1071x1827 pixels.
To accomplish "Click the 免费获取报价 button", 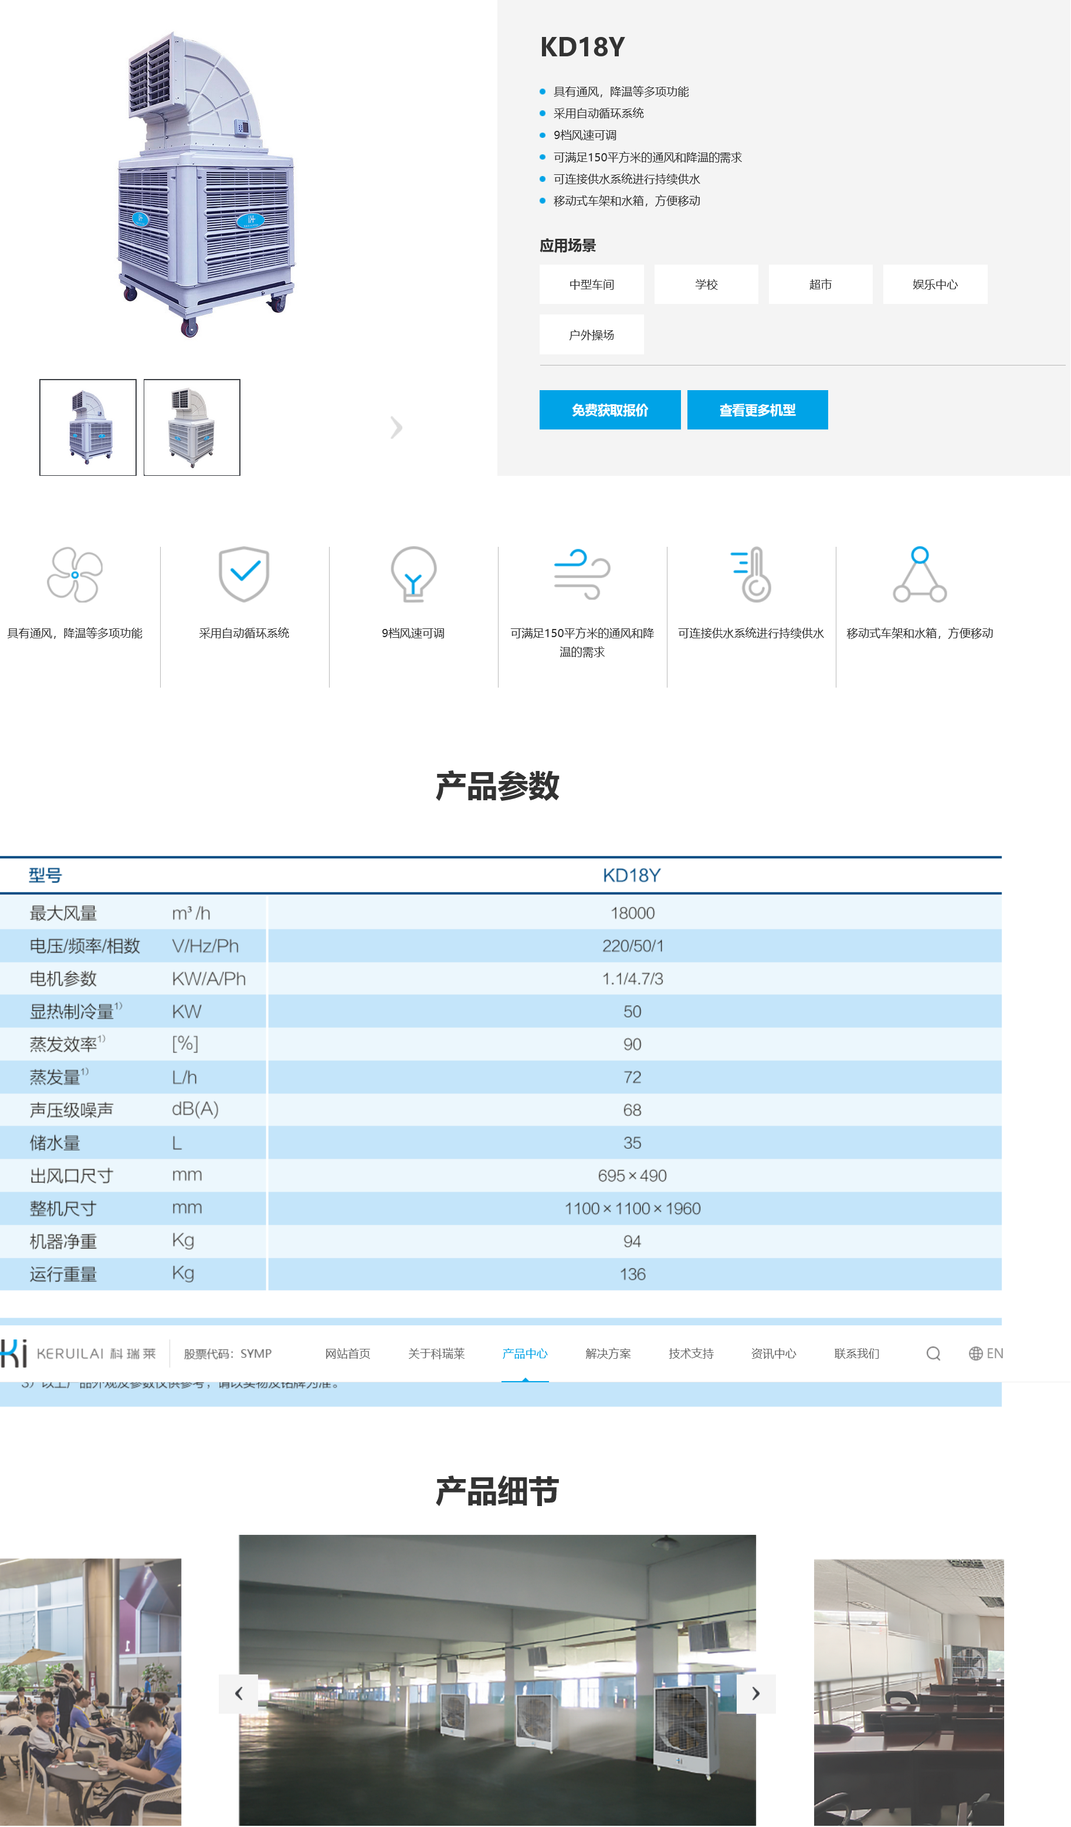I will click(x=609, y=410).
